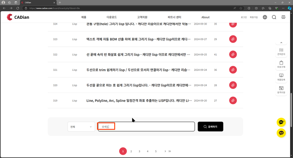Viewport: 293px width, 158px height.
Task: Go to next page arrow
Action: click(x=165, y=151)
